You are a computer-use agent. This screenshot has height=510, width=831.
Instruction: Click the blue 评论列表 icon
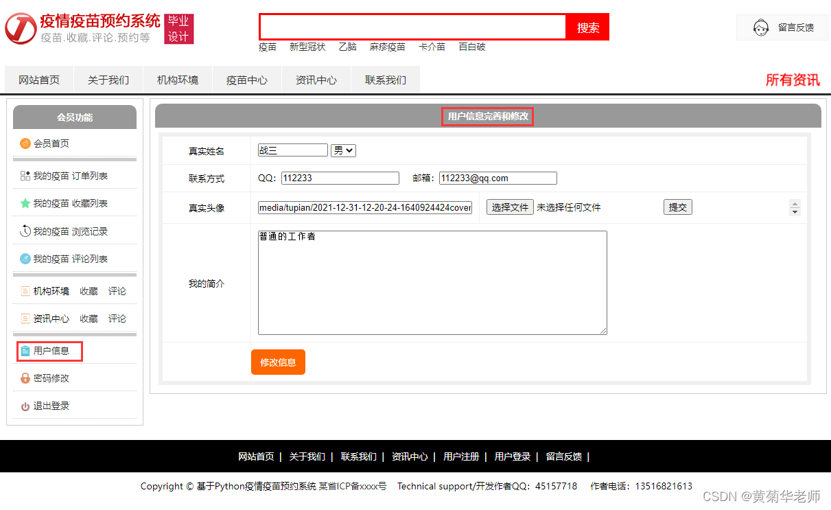pos(25,259)
